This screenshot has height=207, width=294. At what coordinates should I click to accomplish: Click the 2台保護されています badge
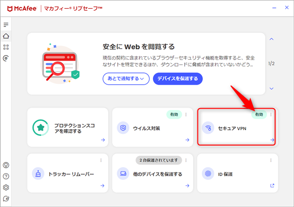click(159, 160)
